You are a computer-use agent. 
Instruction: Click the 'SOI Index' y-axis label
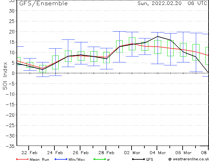click(x=5, y=76)
